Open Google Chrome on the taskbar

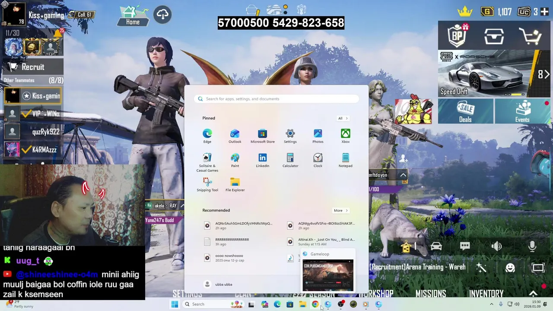tap(315, 304)
